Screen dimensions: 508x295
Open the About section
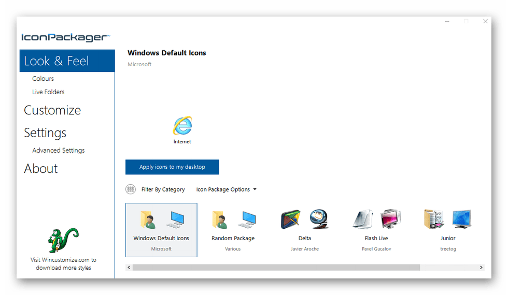(41, 169)
